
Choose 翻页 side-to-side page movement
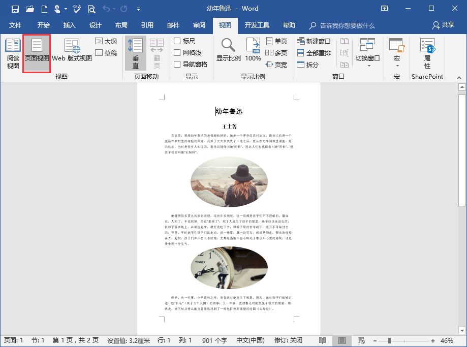(157, 53)
